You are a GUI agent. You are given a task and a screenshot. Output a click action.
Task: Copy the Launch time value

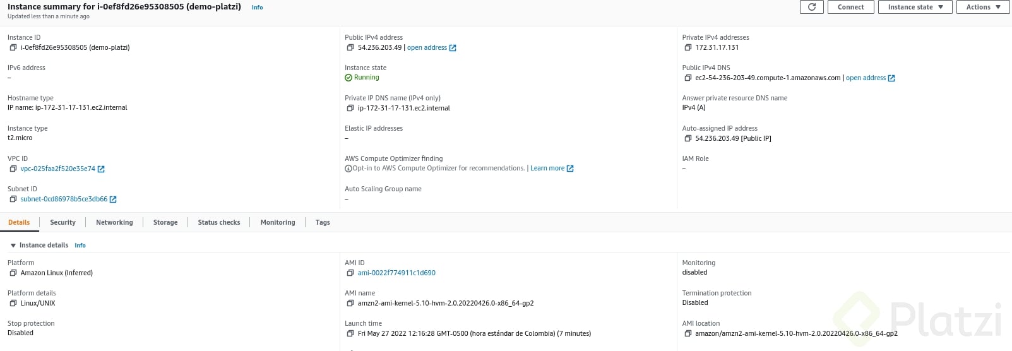tap(350, 333)
